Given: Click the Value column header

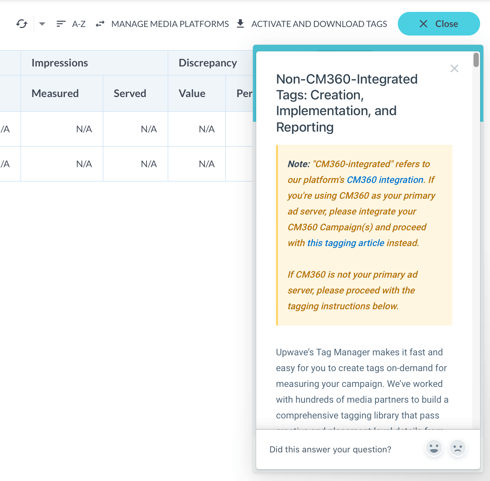Looking at the screenshot, I should click(x=197, y=93).
